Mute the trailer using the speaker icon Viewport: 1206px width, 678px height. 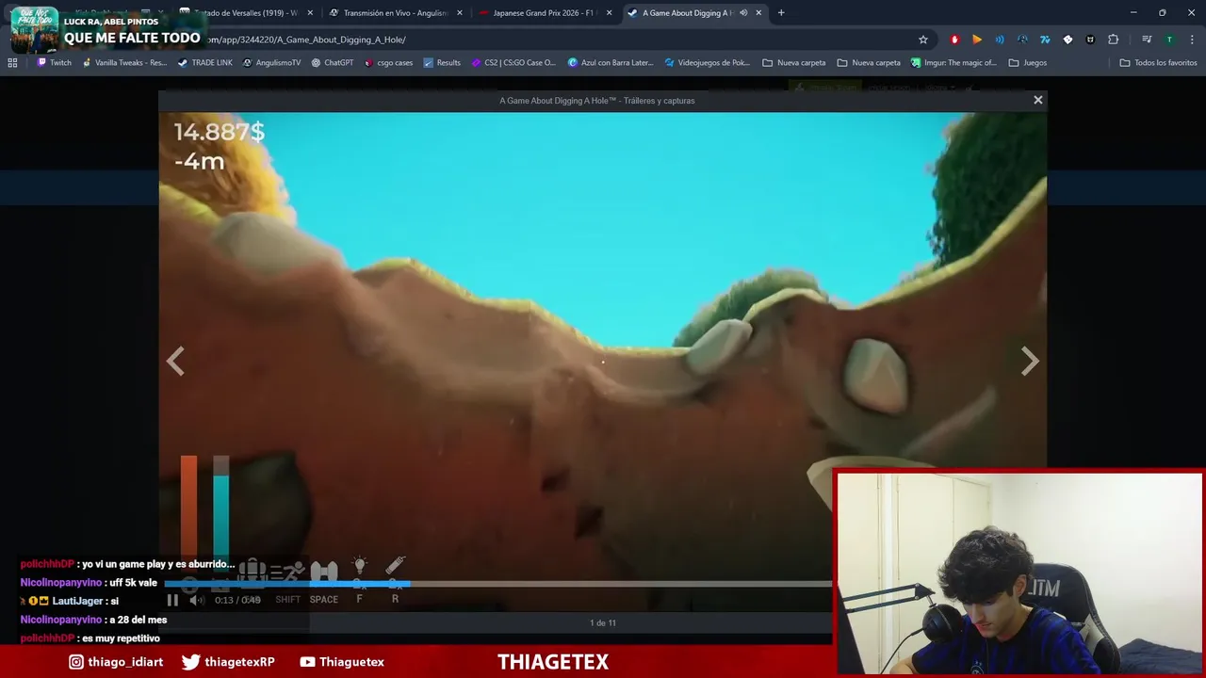coord(196,600)
